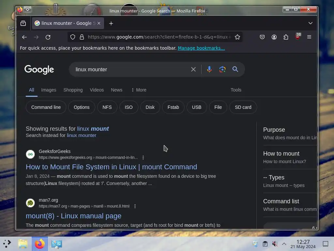Filter by the Options chip

[82, 107]
